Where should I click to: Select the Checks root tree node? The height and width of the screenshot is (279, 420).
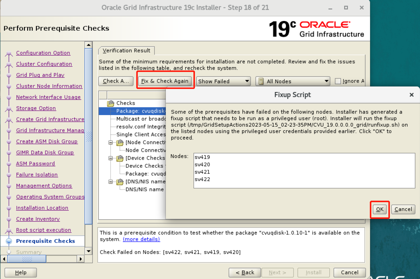(x=126, y=103)
